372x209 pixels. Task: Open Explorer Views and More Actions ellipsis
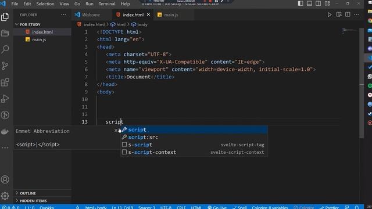click(63, 15)
